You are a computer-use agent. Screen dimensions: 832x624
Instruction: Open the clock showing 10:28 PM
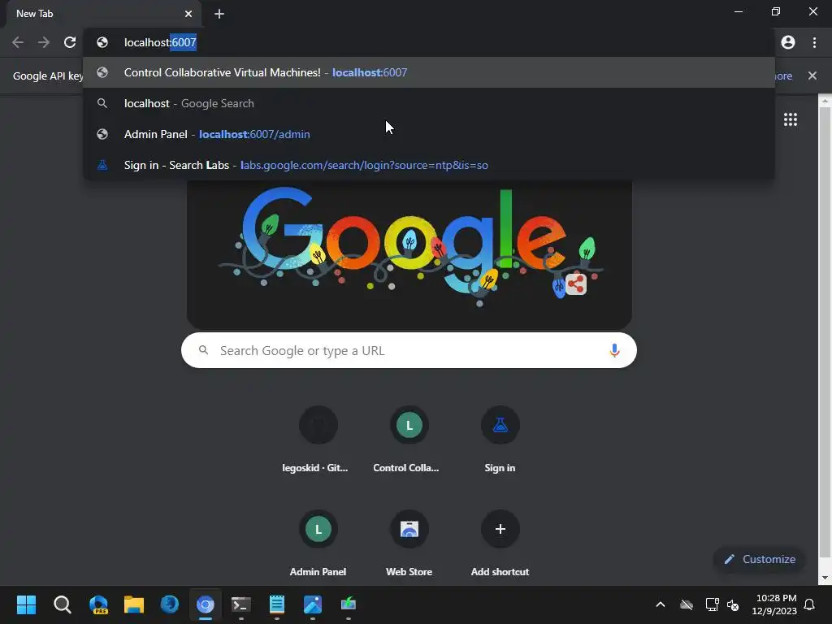774,604
